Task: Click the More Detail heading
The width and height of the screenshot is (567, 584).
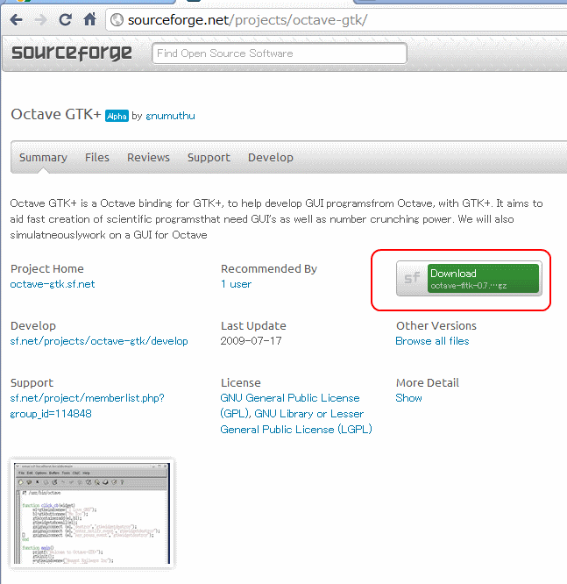Action: (x=428, y=383)
